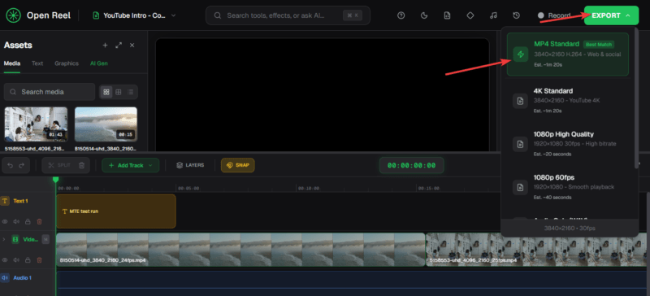Click the diamond keyframe icon in top bar

[470, 15]
